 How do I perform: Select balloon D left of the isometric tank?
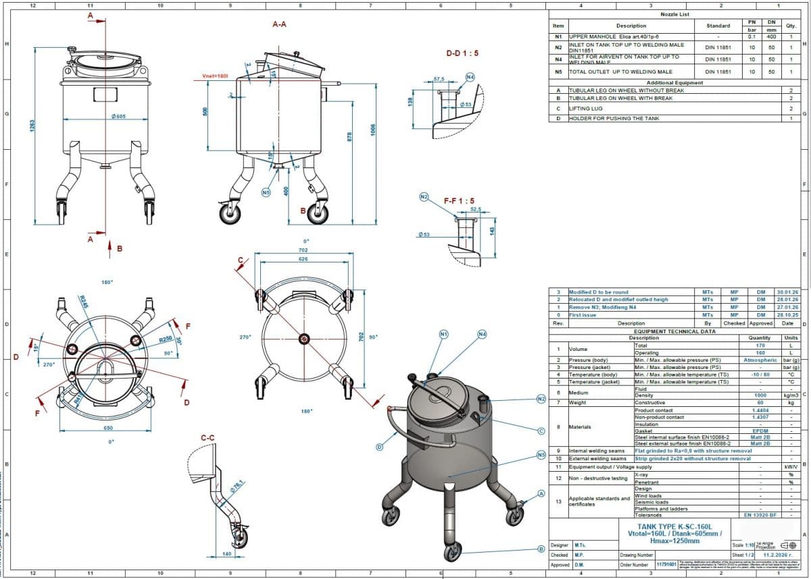379,446
